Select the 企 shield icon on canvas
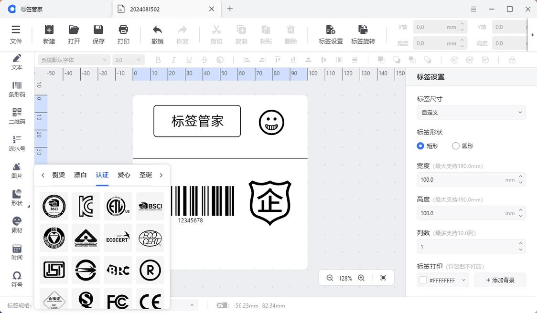 pos(269,202)
